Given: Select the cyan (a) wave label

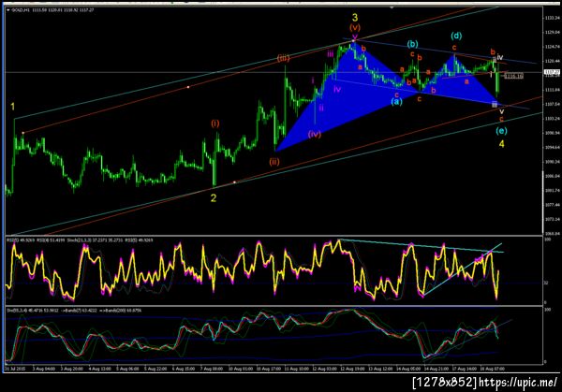Looking at the screenshot, I should click(x=396, y=102).
